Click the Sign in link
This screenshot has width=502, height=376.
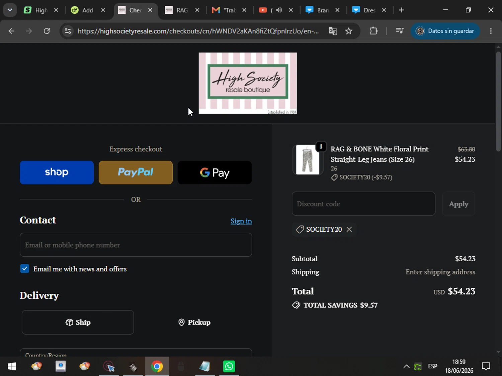click(x=241, y=221)
